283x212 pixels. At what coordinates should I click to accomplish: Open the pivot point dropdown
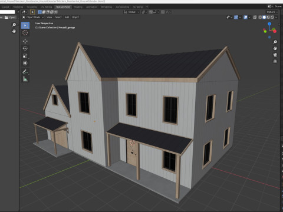[144, 12]
